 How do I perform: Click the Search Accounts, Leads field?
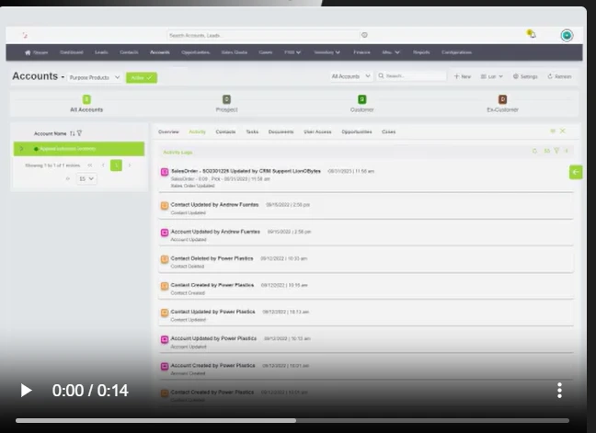click(x=262, y=35)
